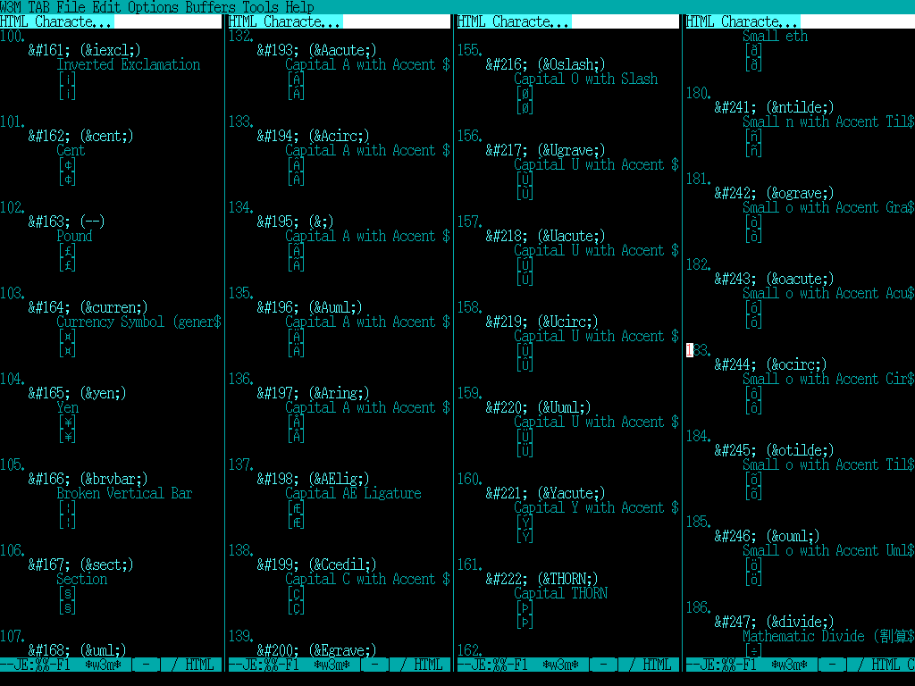Viewport: 915px width, 686px height.
Task: Click the Inverted Exclamation description
Action: click(129, 64)
